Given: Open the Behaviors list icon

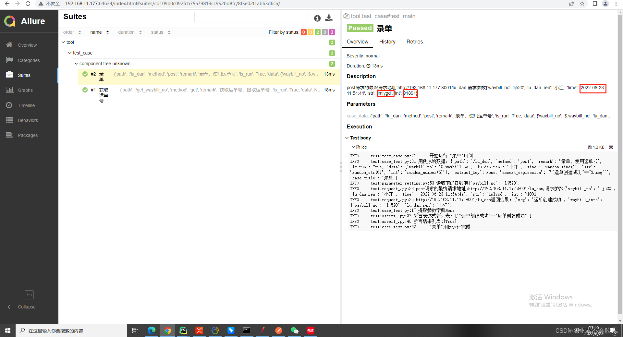Looking at the screenshot, I should [9, 120].
